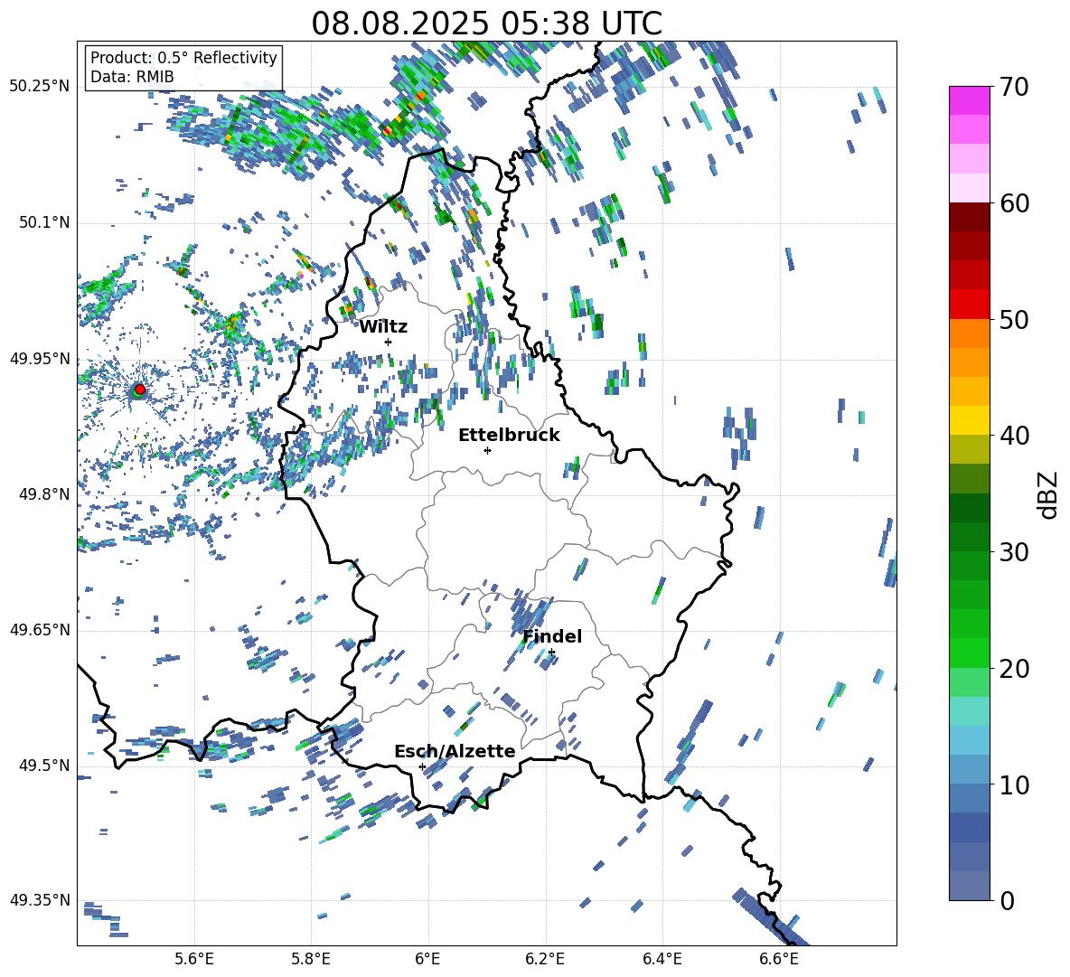This screenshot has height=977, width=1070.
Task: Click the colorbar tick label 0
Action: coord(1007,900)
